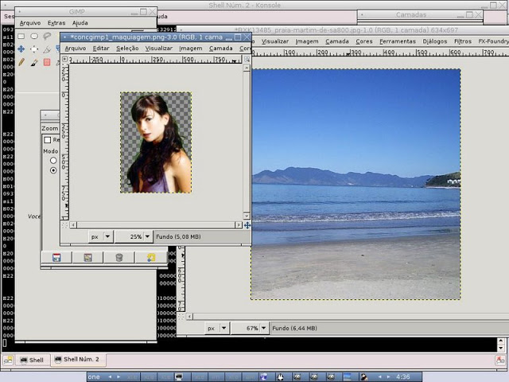
Task: Click Camadas dialog title bar
Action: (x=420, y=14)
